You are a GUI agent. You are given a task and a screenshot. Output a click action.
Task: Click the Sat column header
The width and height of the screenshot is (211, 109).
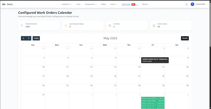[177, 45]
